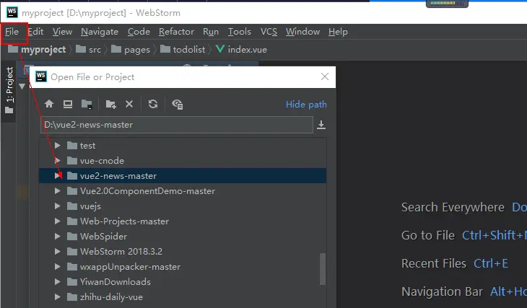Expand the vuejs folder arrow
Screen dimensions: 527x308
click(x=58, y=206)
